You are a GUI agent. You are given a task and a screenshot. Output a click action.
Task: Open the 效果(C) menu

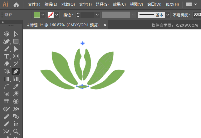pos(119,4)
